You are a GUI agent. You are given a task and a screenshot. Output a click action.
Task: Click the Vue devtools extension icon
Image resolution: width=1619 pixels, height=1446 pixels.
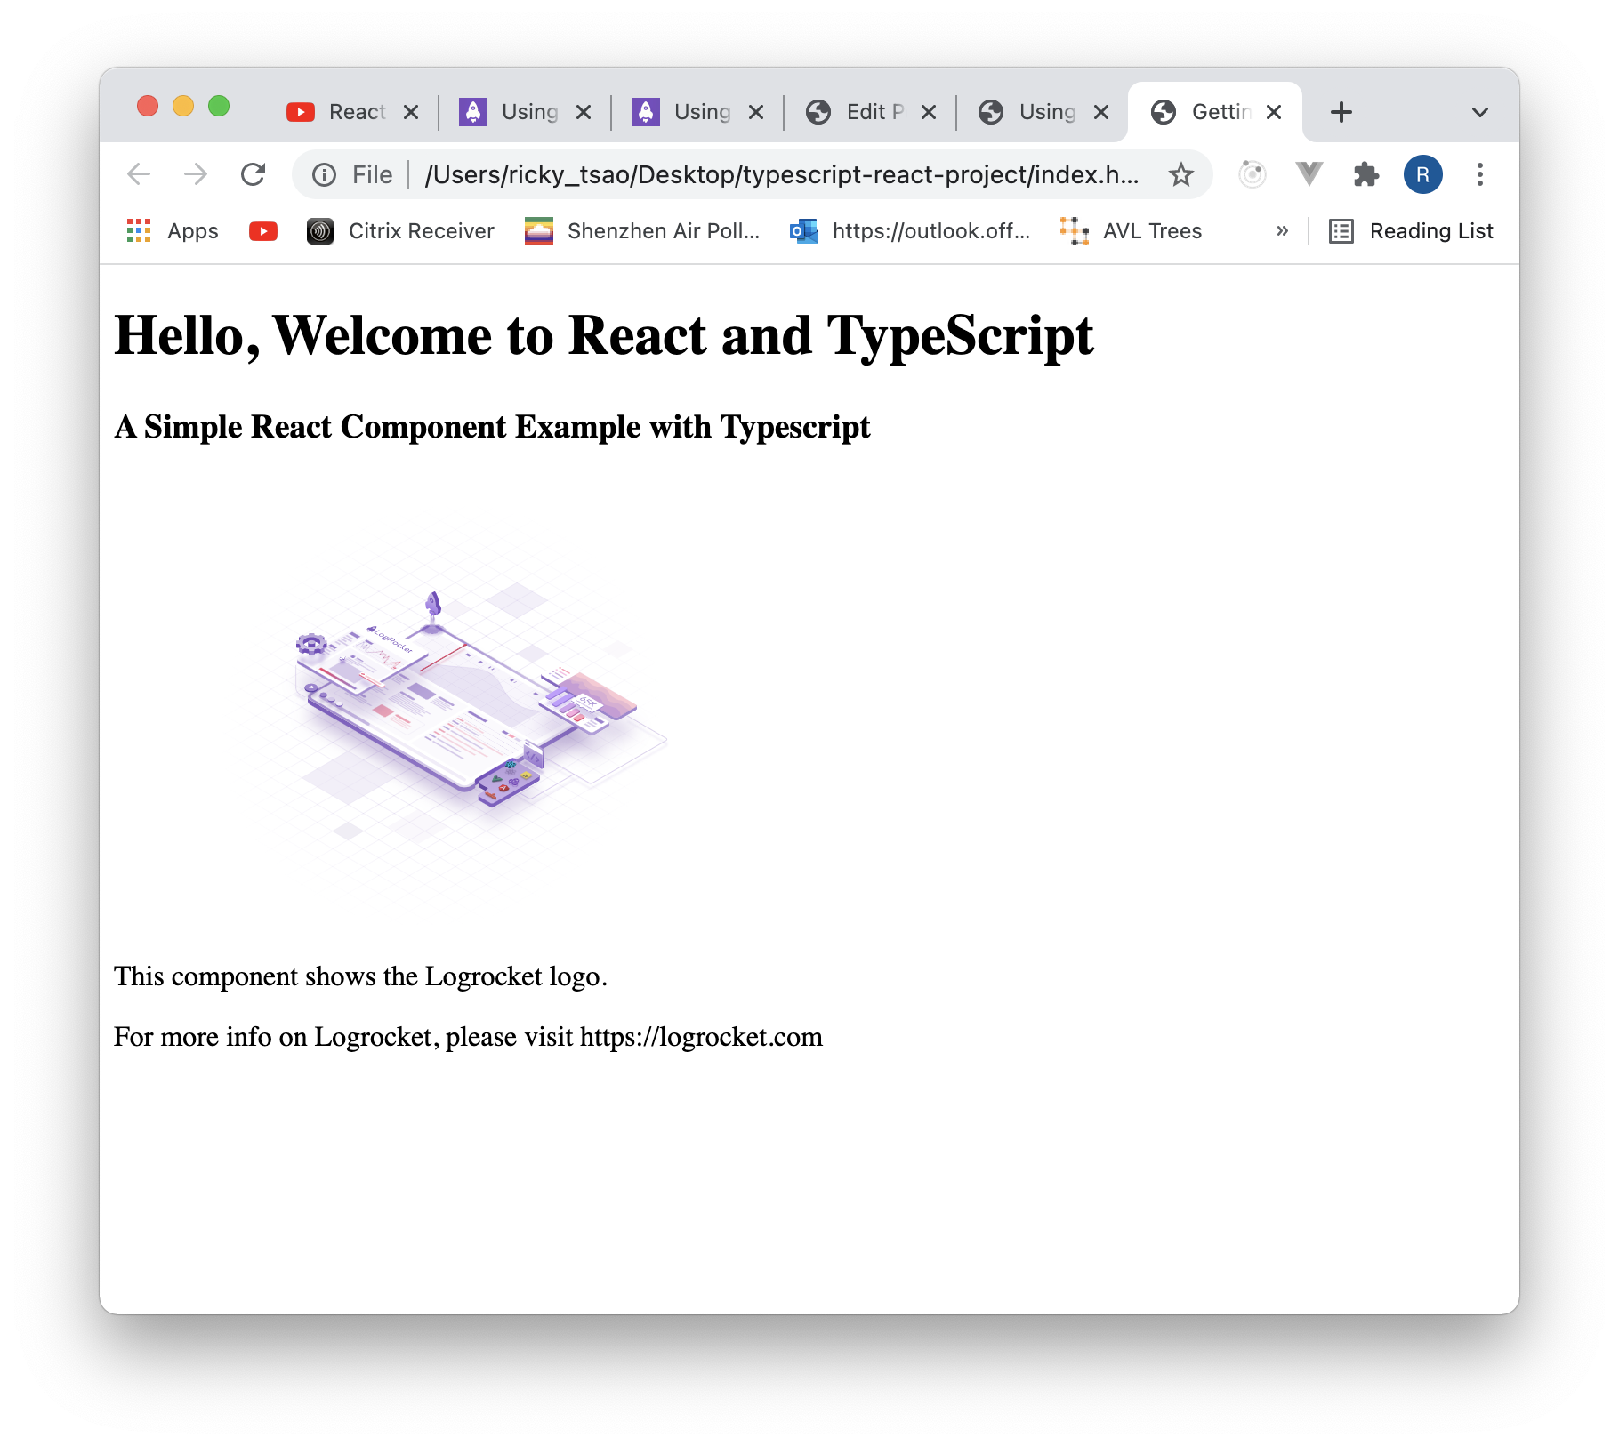pos(1309,174)
